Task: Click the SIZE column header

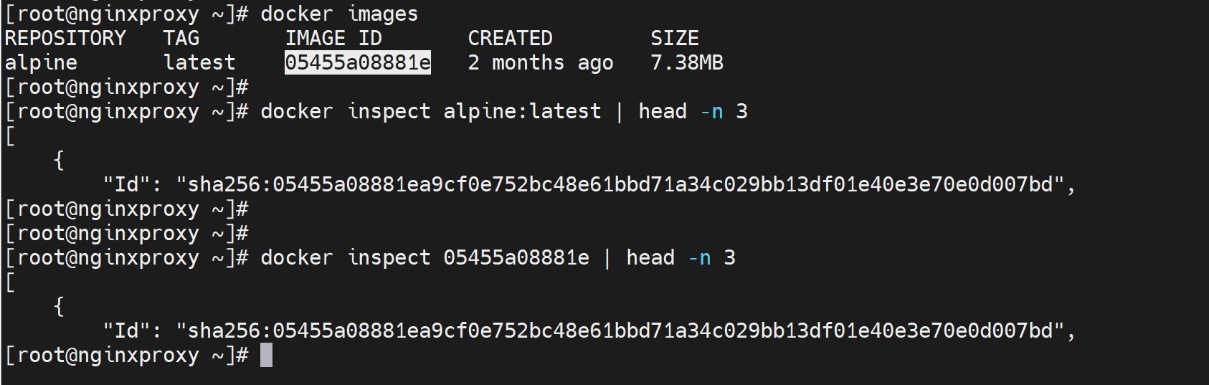Action: click(x=674, y=39)
